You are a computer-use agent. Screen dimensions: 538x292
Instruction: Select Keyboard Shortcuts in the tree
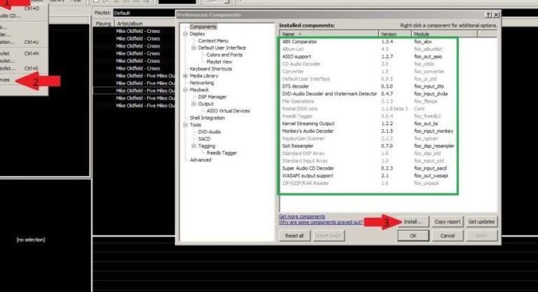(211, 68)
